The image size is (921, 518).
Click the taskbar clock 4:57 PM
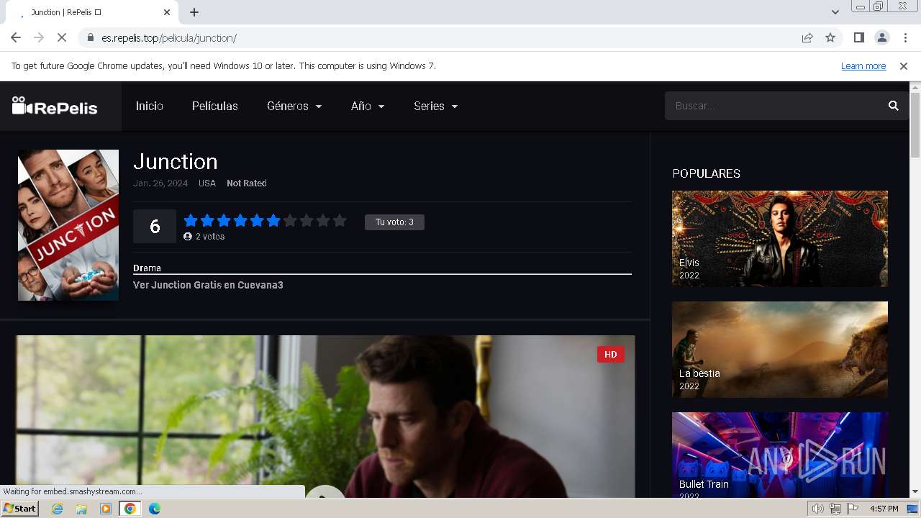(884, 509)
